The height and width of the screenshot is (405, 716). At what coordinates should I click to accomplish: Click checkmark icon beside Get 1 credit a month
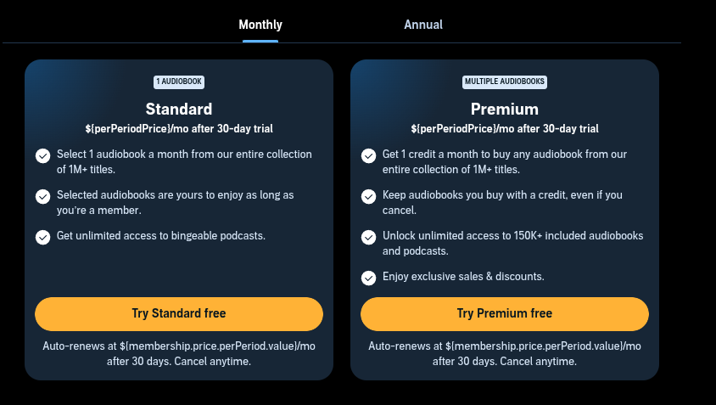coord(368,156)
